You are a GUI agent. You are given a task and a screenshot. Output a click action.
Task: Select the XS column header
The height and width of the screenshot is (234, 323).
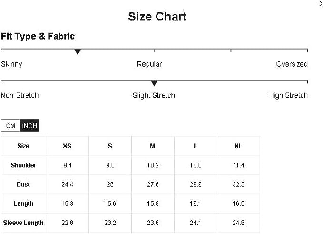pyautogui.click(x=67, y=146)
